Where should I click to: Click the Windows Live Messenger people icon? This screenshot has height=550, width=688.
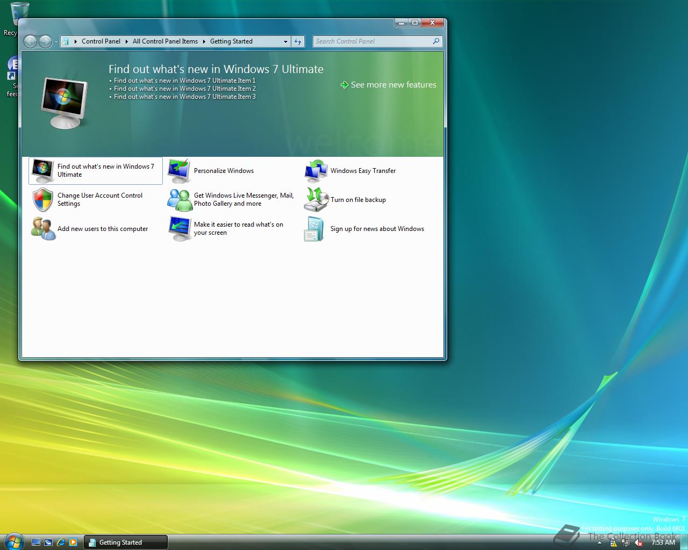coord(179,200)
